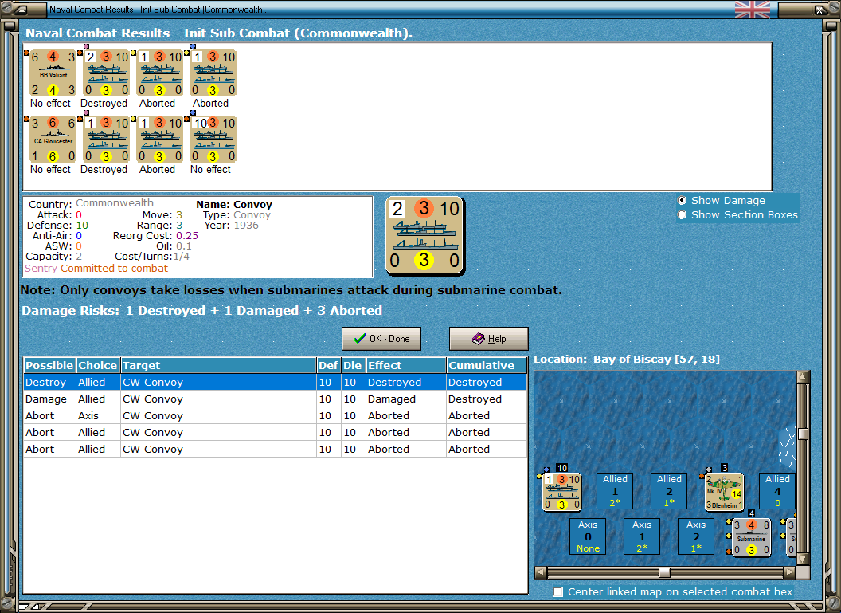Click the Possible column header
This screenshot has height=613, width=841.
[x=49, y=365]
